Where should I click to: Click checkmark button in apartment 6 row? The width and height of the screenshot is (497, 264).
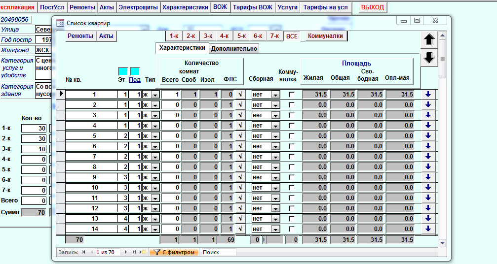(240, 146)
